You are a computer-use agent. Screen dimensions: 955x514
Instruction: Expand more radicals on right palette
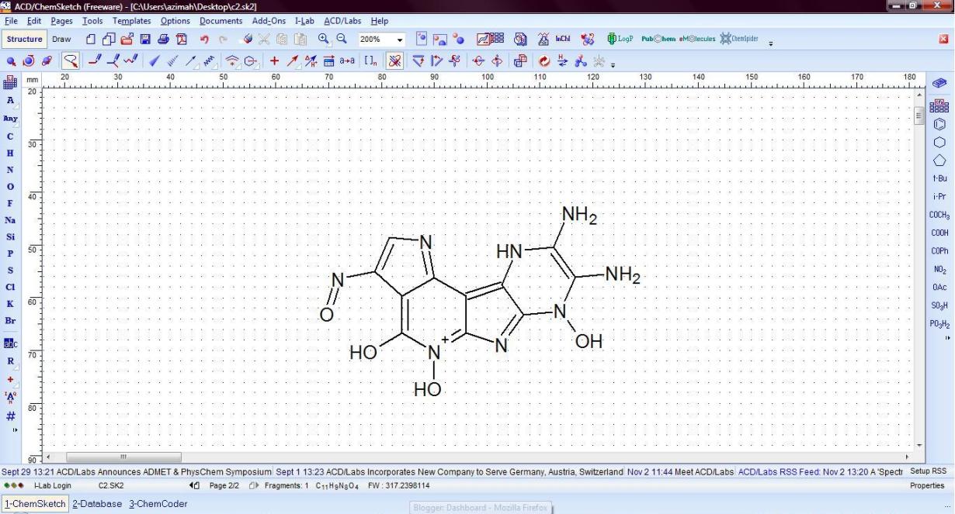946,339
